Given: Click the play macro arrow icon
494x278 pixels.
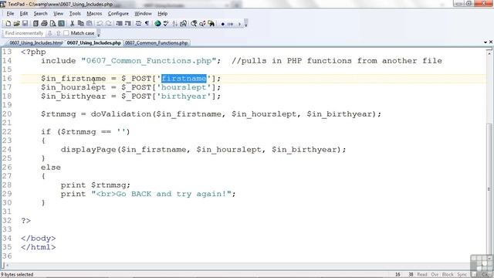Looking at the screenshot, I should coord(239,24).
